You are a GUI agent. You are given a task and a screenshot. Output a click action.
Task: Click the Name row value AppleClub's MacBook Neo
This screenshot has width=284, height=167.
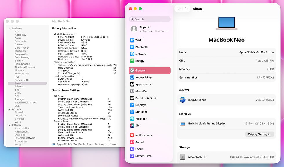pos(256,52)
